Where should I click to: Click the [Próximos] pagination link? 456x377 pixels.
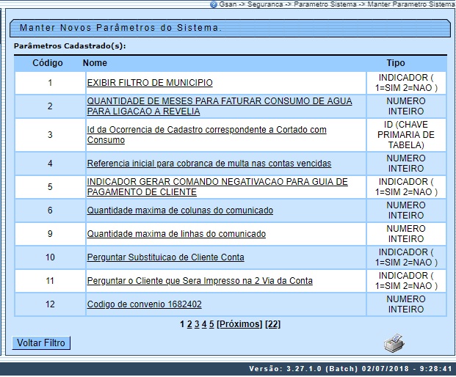pyautogui.click(x=239, y=324)
